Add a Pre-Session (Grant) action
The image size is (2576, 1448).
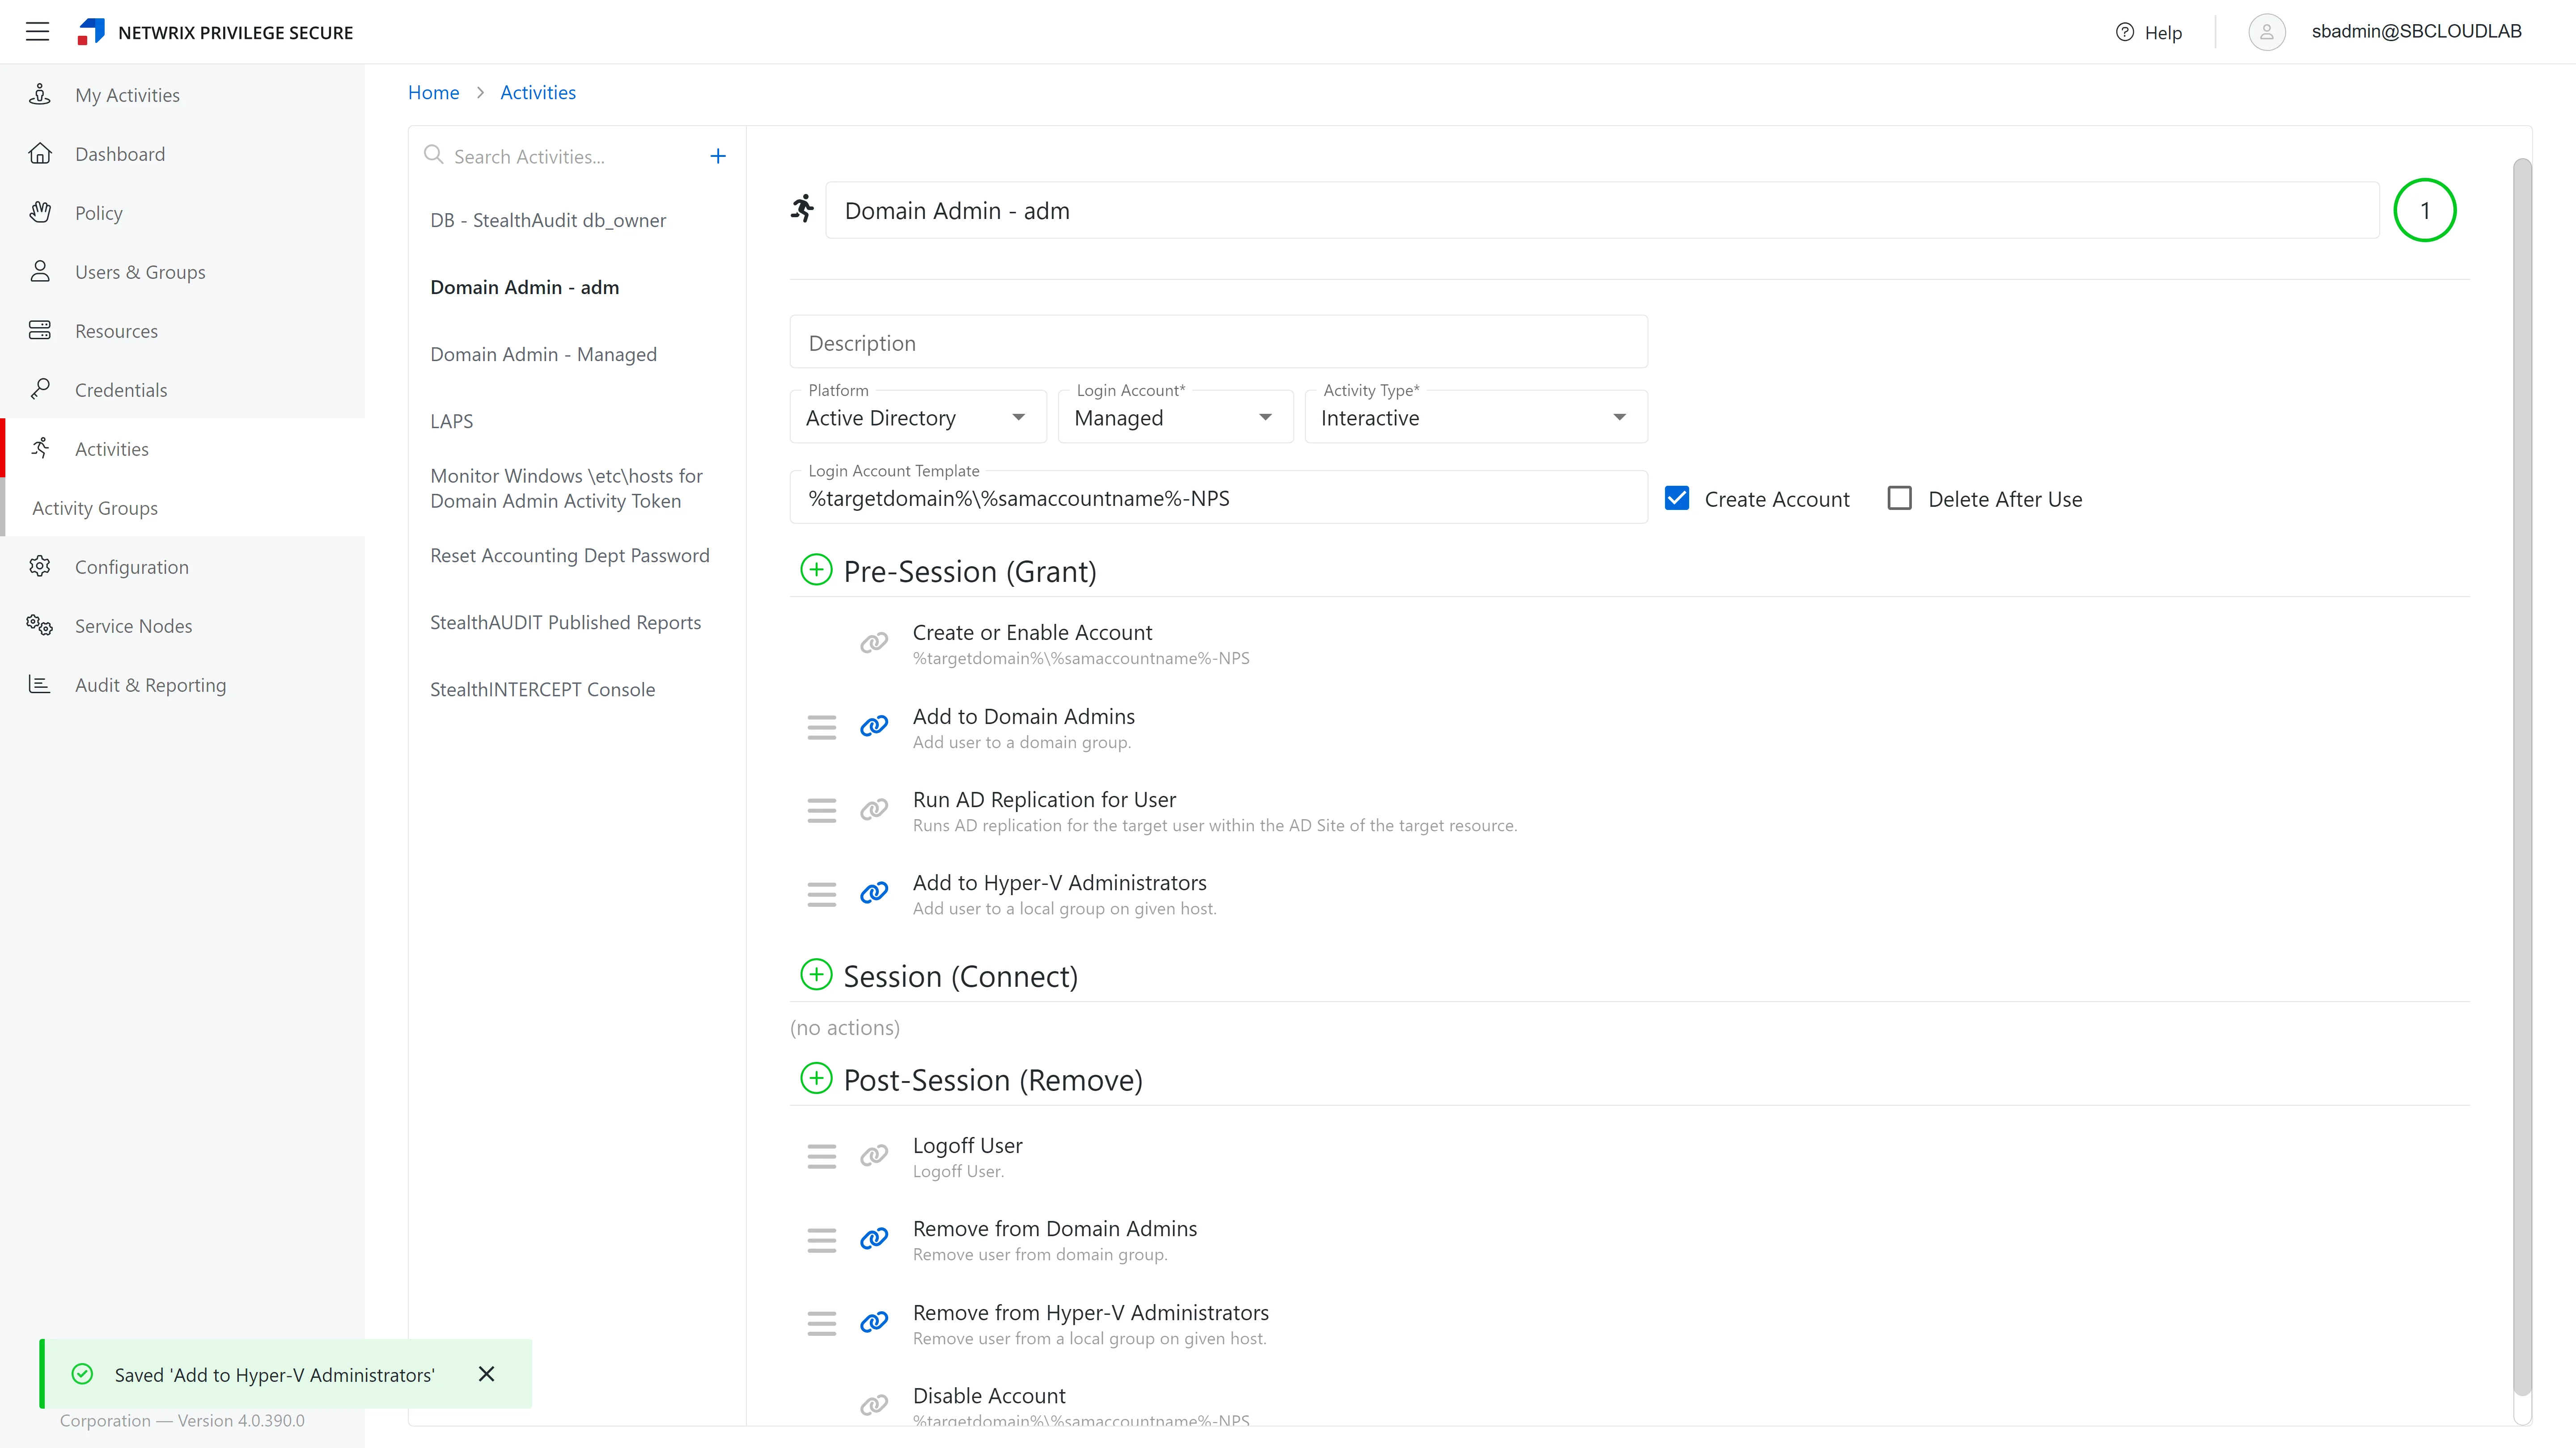[x=816, y=571]
